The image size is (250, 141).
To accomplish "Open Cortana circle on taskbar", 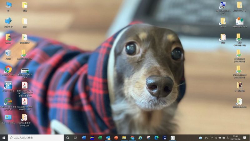I will click(x=67, y=138).
